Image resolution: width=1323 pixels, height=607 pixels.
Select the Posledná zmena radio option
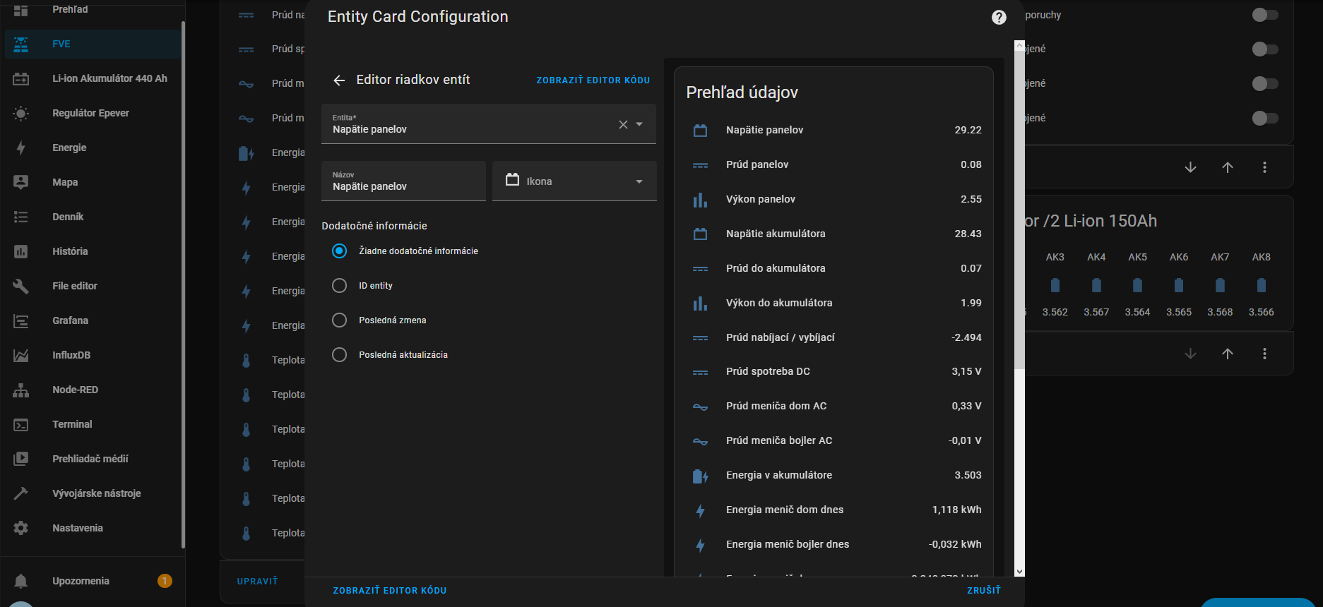click(340, 320)
